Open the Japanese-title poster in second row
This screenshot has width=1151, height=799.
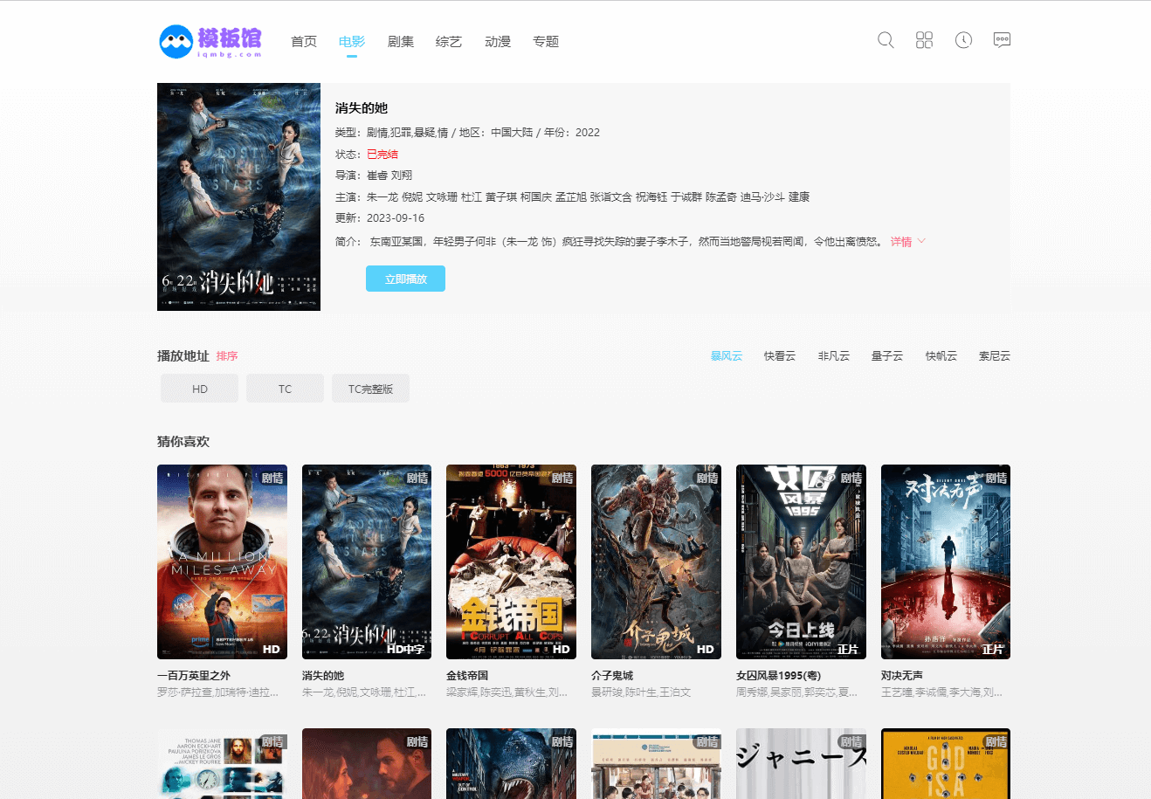(x=801, y=763)
